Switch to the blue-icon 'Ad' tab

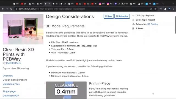[148, 4]
